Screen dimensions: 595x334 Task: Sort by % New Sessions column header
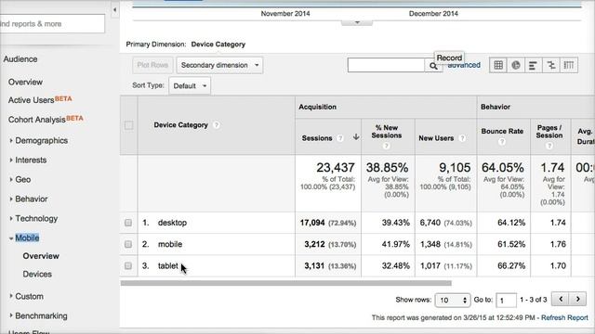point(387,132)
